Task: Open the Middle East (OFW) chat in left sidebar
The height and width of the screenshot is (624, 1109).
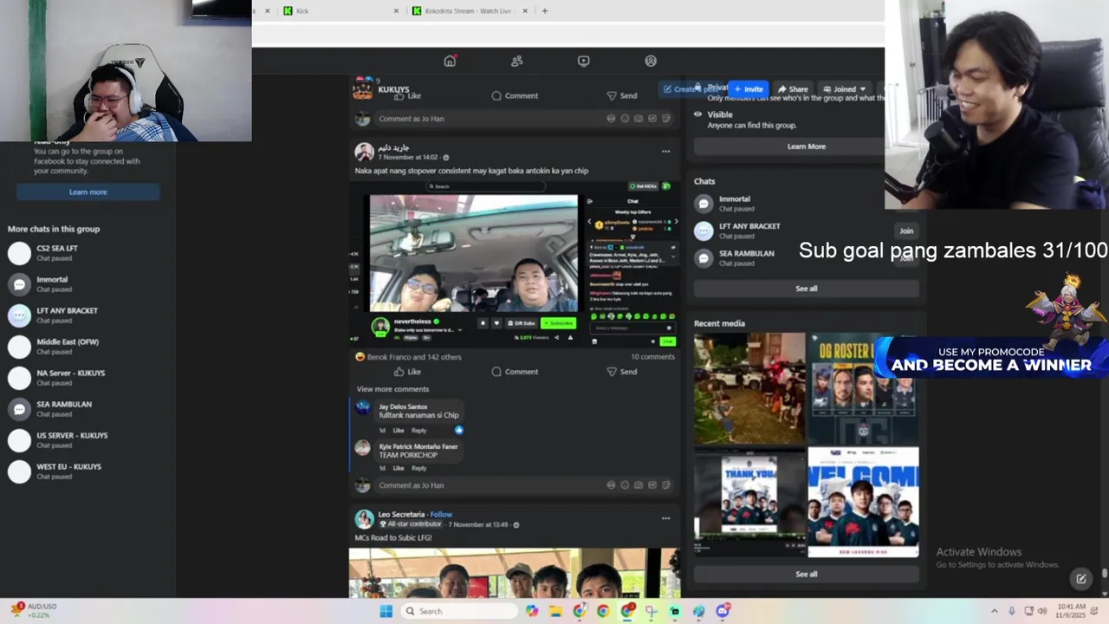Action: tap(87, 347)
